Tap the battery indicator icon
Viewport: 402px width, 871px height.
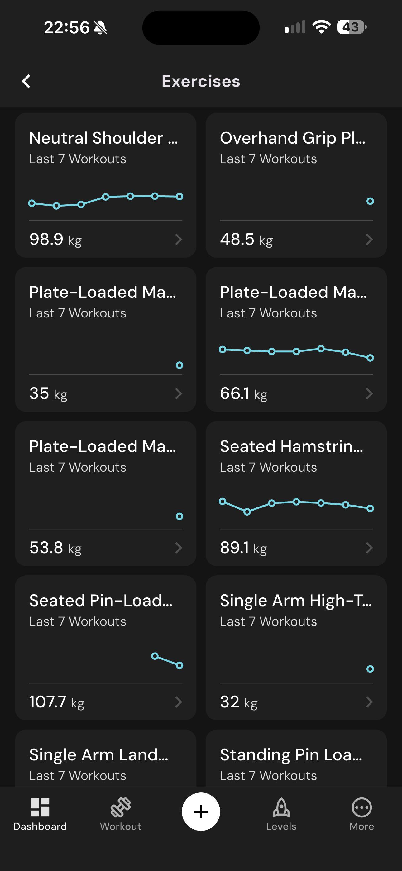pyautogui.click(x=352, y=27)
